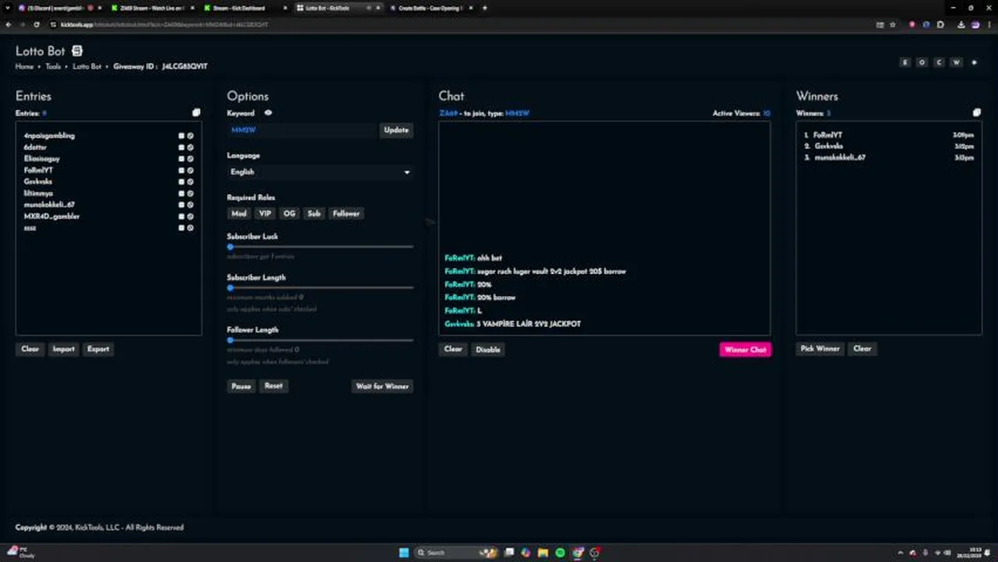The height and width of the screenshot is (562, 998).
Task: Toggle the OG required role
Action: pos(290,213)
